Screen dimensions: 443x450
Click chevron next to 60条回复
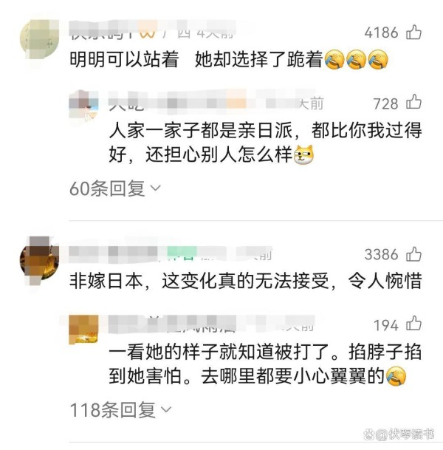(156, 188)
